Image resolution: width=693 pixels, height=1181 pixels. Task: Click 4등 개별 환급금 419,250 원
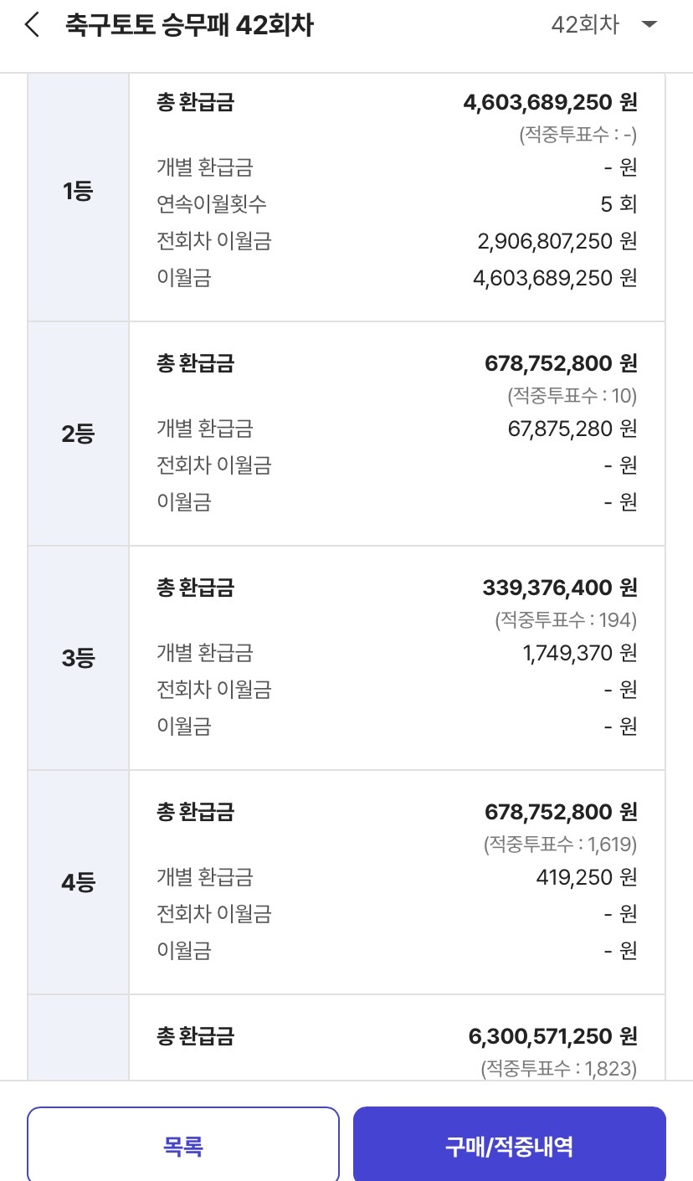[x=587, y=877]
